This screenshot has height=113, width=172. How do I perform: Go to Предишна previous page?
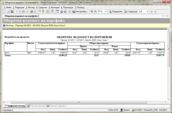coord(116,12)
